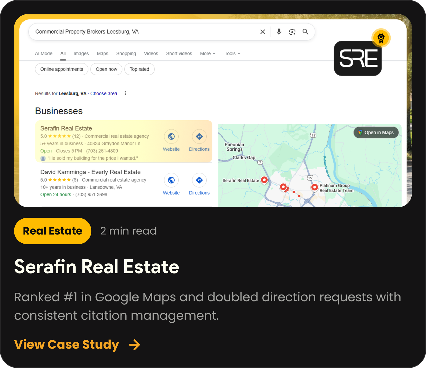Click the magnifying glass search icon

[x=305, y=32]
